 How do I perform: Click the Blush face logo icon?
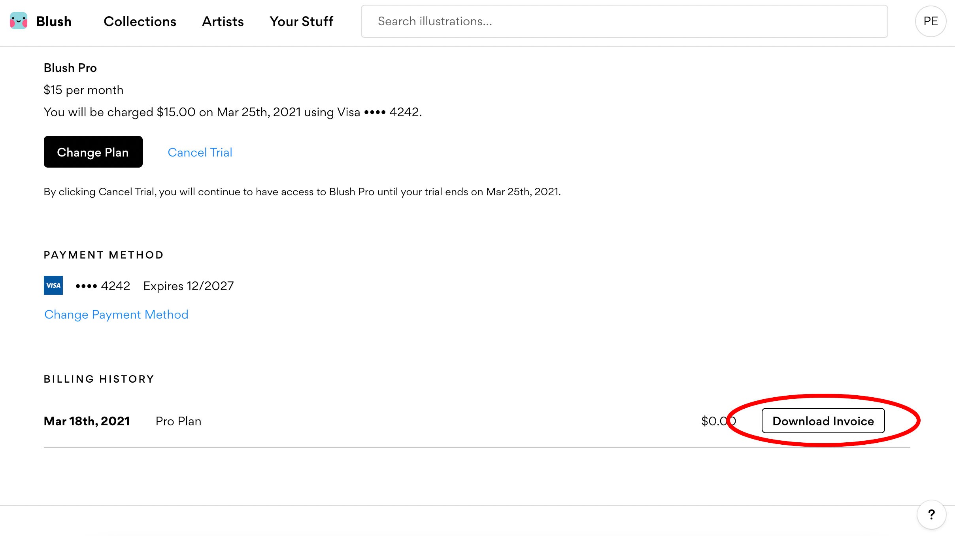(x=19, y=21)
